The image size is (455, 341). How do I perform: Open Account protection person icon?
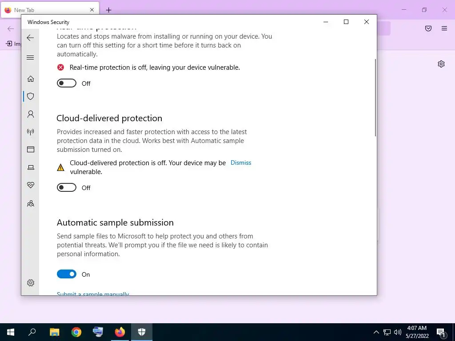coord(31,114)
